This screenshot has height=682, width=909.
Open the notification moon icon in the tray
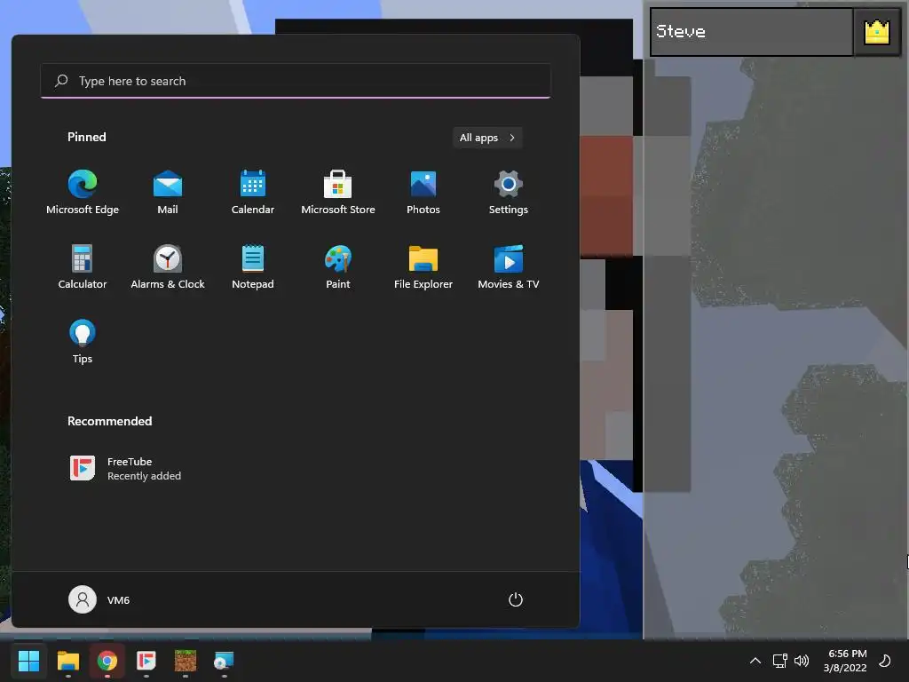[x=885, y=661]
